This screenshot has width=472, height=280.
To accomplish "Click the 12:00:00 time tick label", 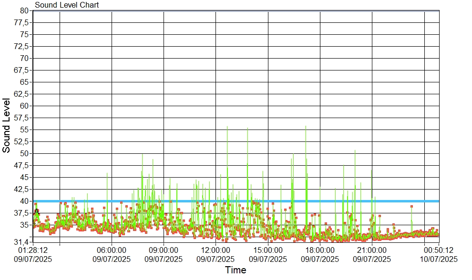I will tap(215, 250).
